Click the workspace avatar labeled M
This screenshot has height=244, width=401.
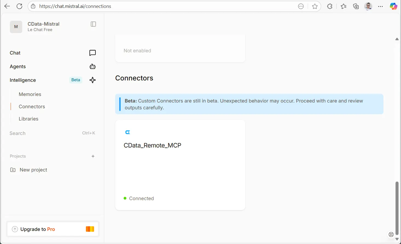[x=16, y=27]
